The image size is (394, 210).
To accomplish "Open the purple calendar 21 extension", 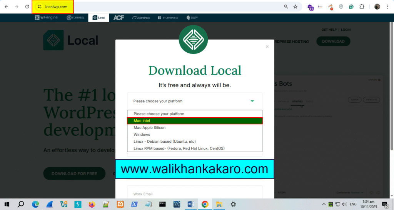I will point(311,7).
